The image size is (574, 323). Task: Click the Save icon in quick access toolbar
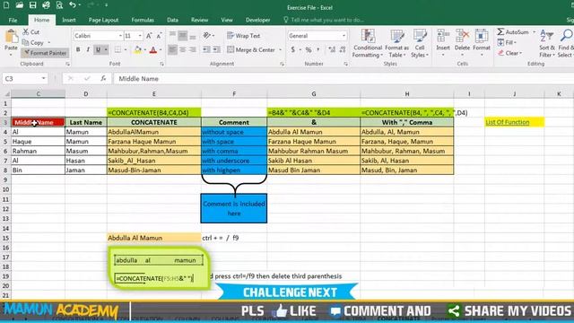click(x=32, y=5)
